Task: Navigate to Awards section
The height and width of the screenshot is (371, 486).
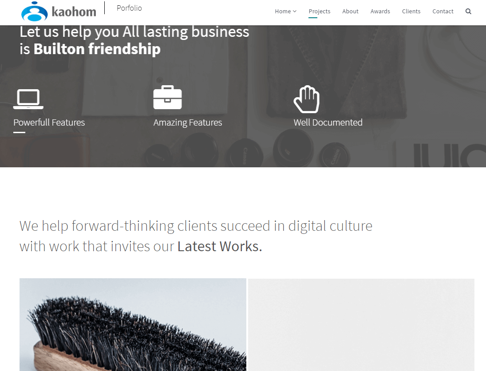Action: click(380, 12)
